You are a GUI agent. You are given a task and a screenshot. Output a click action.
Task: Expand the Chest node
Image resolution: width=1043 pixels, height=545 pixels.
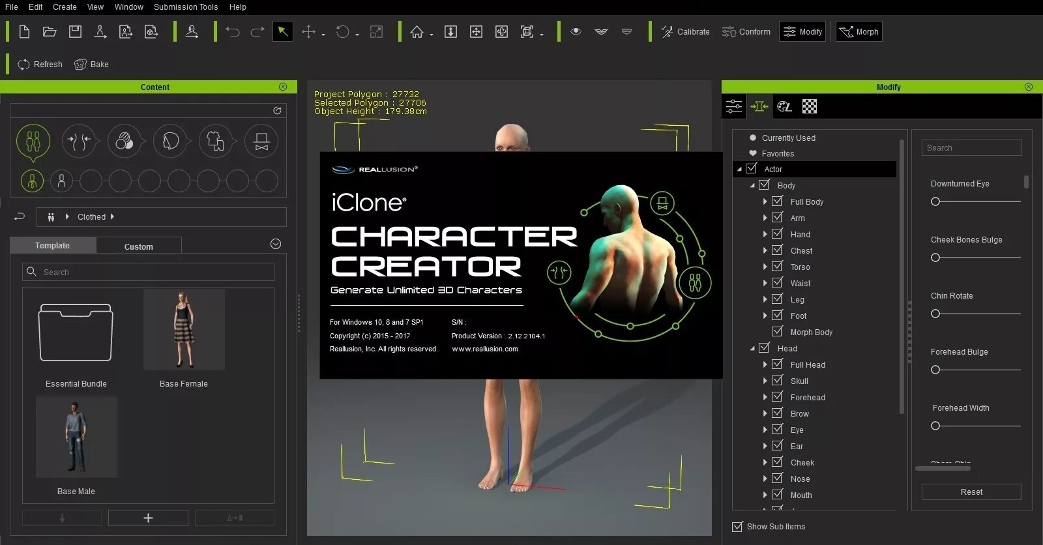click(765, 251)
